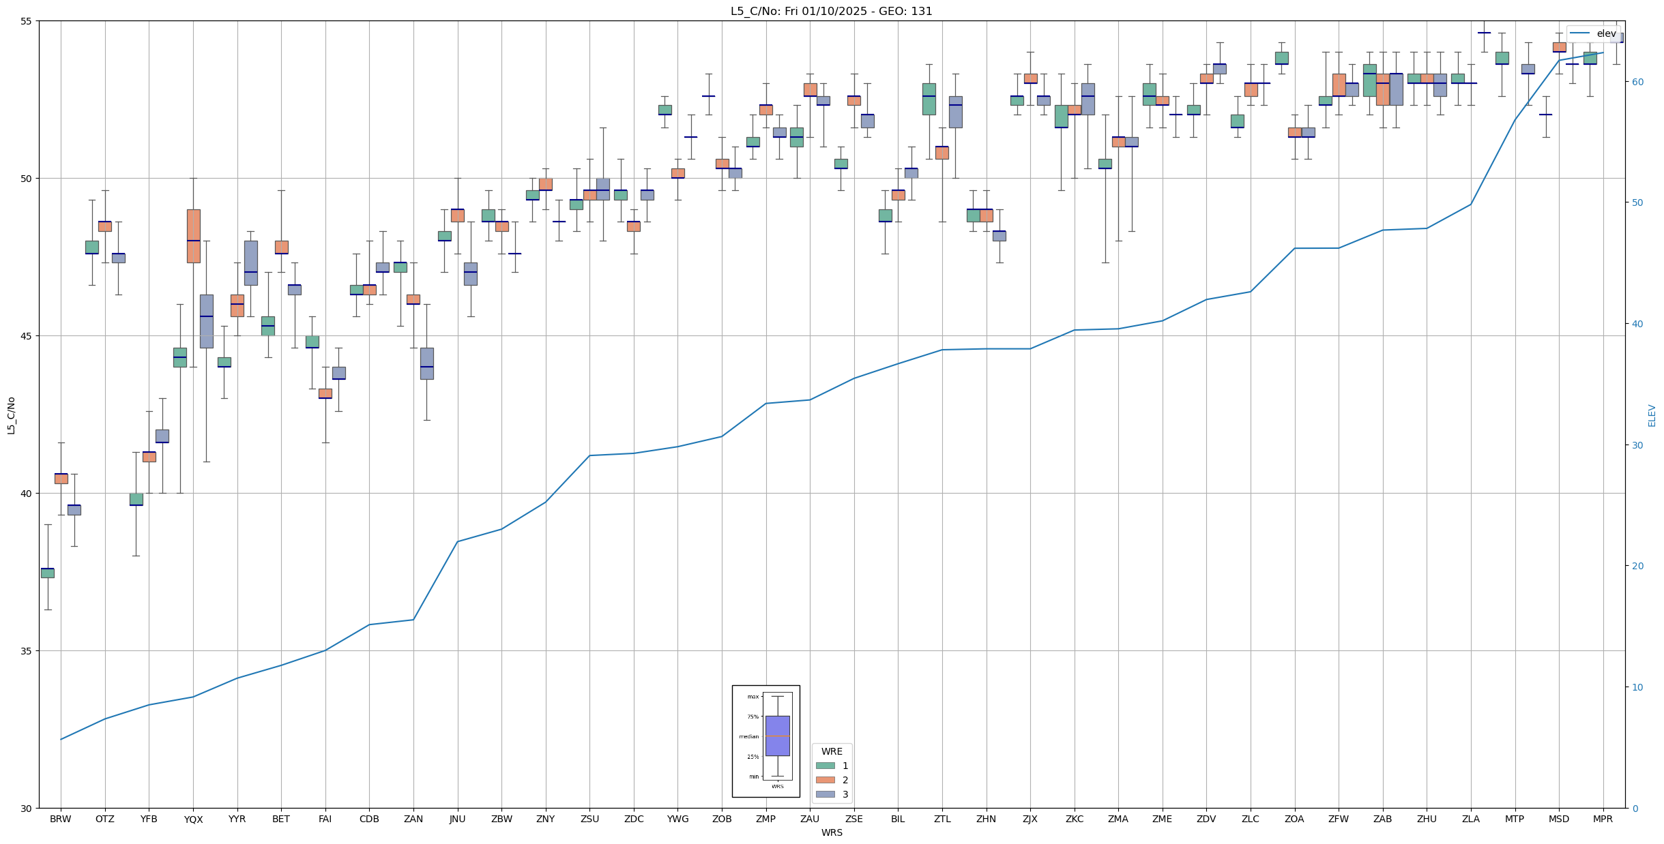The image size is (1664, 844).
Task: Click the WRS x-axis label
Action: pyautogui.click(x=831, y=832)
